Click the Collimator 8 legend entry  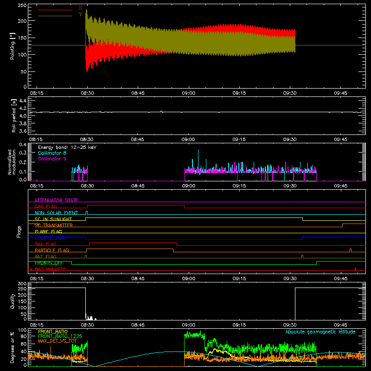[x=52, y=153]
